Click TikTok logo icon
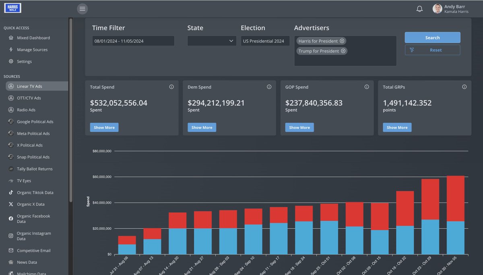The width and height of the screenshot is (483, 275). click(x=11, y=193)
